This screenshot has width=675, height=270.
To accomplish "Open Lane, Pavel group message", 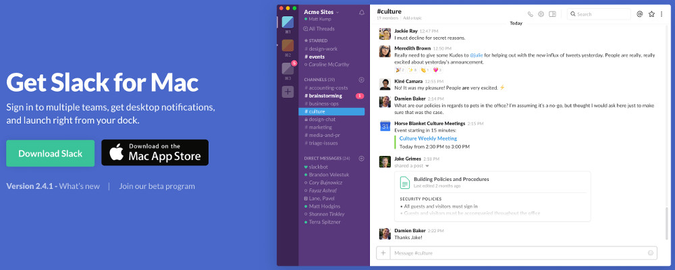I will point(319,198).
